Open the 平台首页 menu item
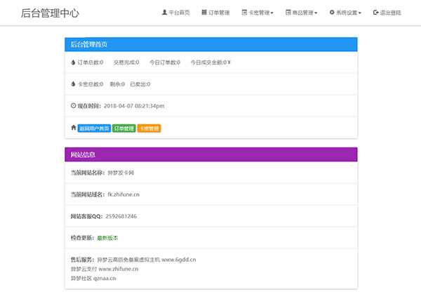The width and height of the screenshot is (421, 292). 176,13
